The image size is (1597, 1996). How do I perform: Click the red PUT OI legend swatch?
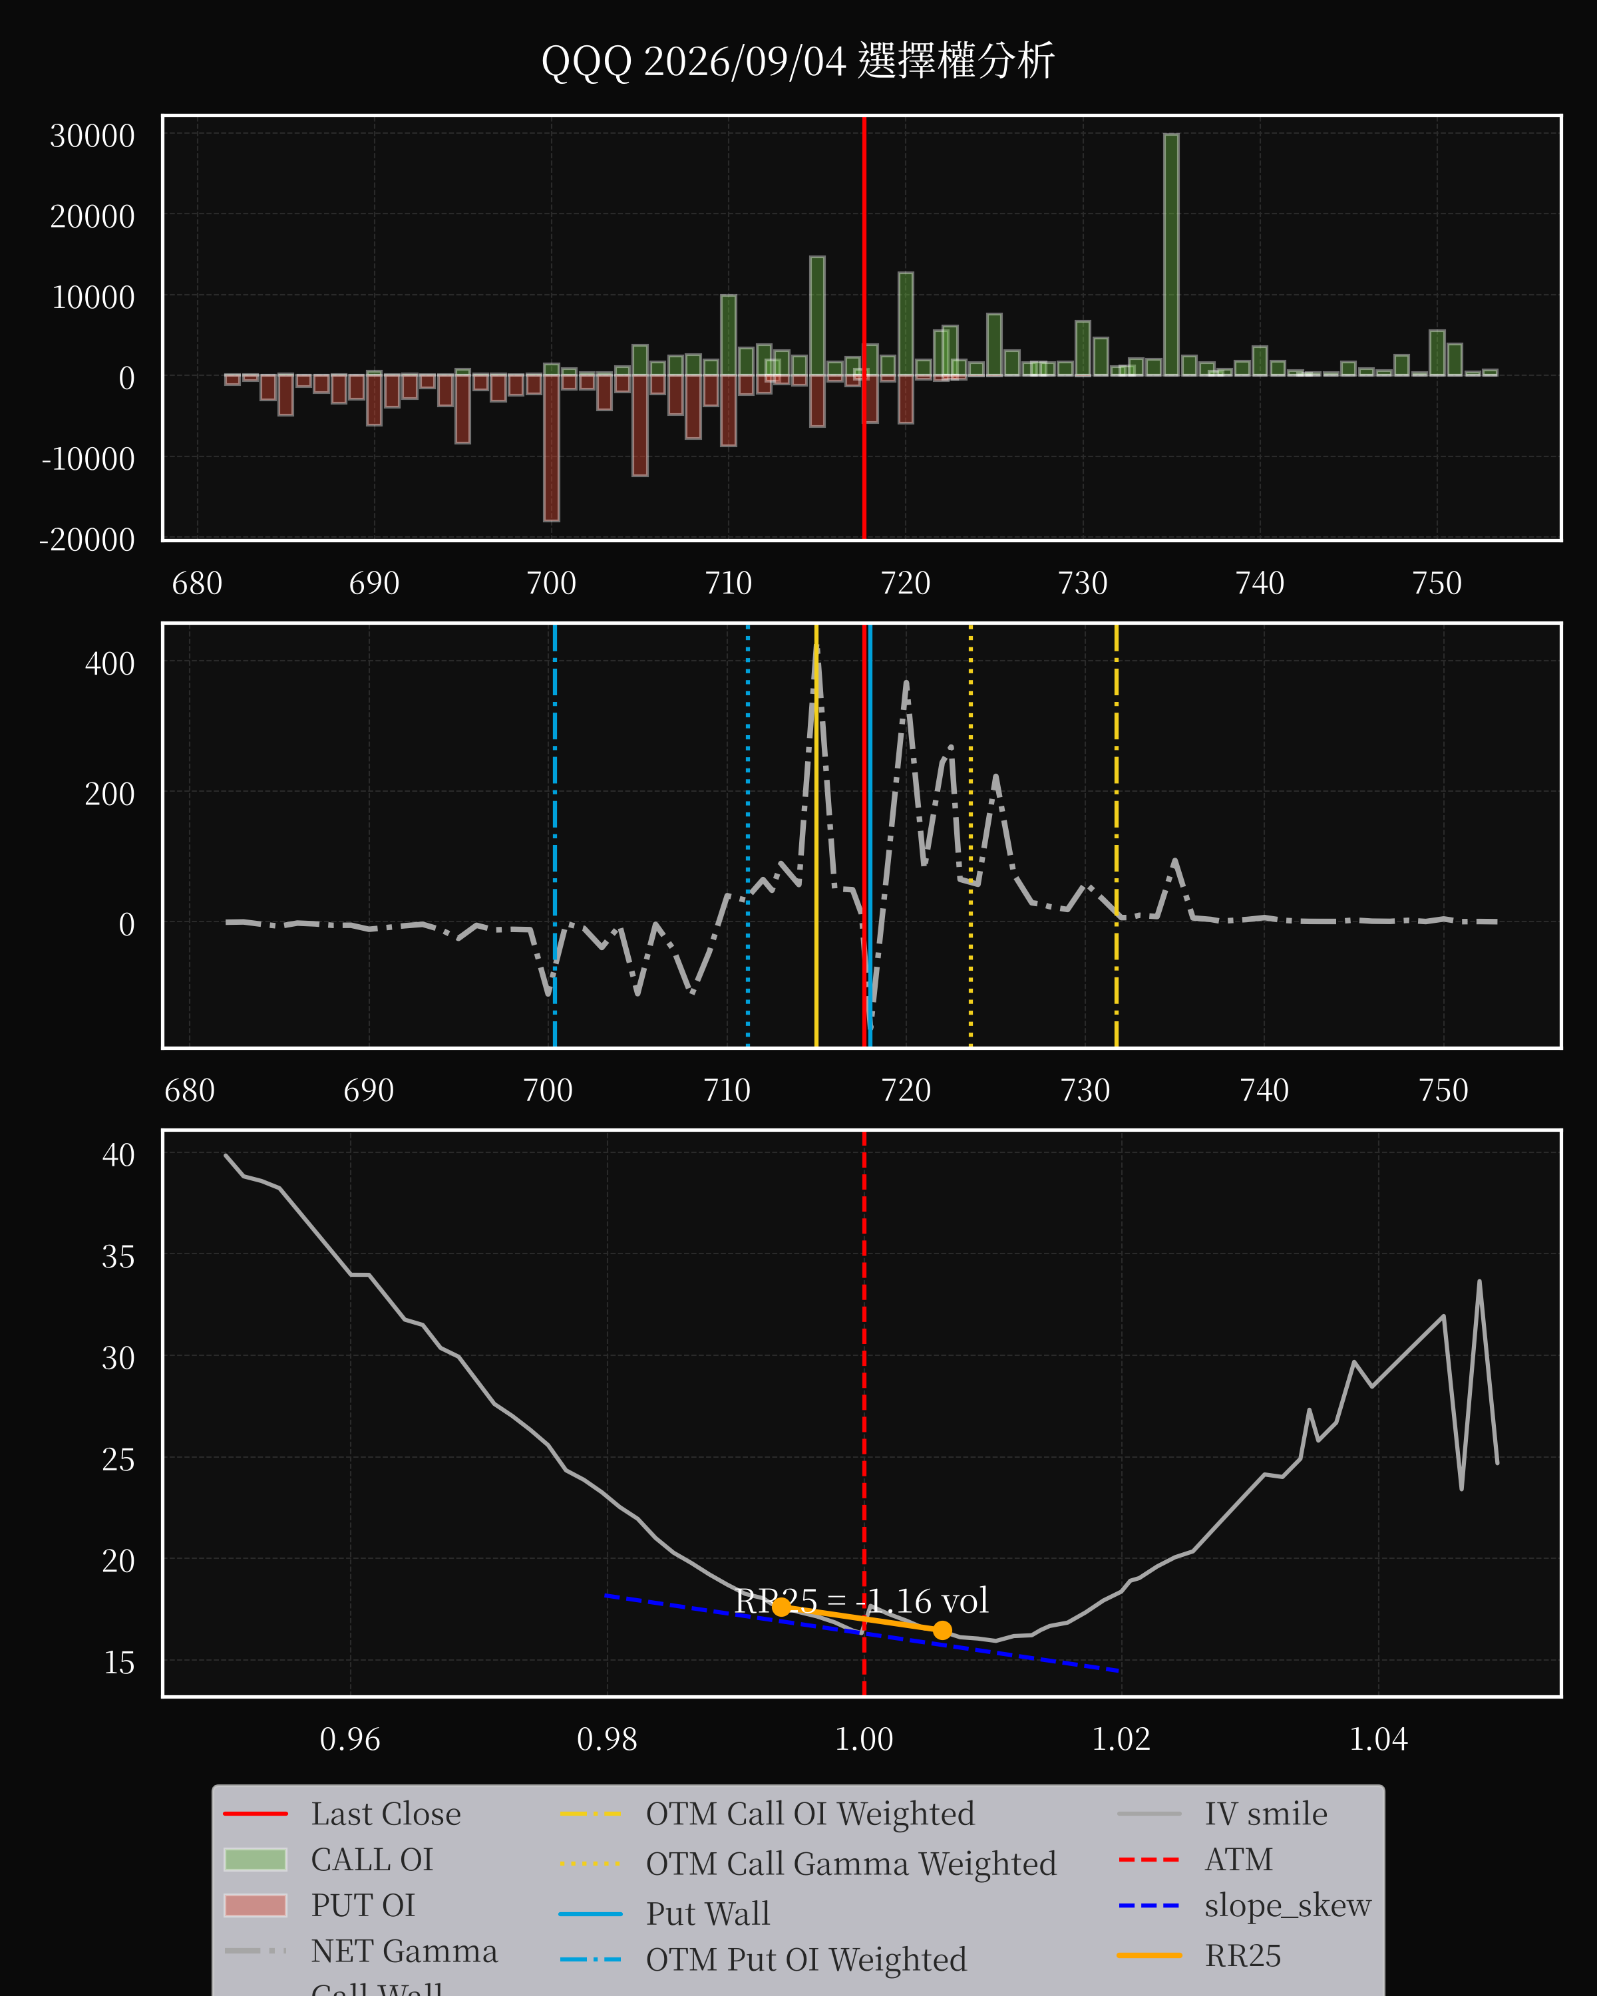(x=256, y=1906)
